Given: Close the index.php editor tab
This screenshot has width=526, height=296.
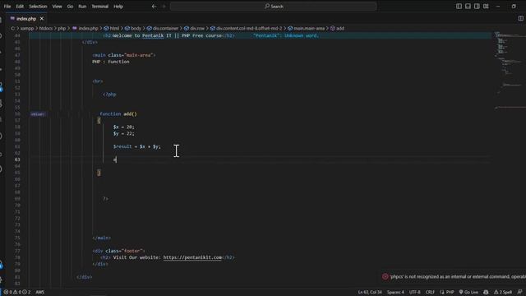Looking at the screenshot, I should [x=42, y=18].
